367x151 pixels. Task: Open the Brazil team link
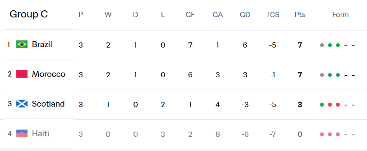tap(42, 44)
